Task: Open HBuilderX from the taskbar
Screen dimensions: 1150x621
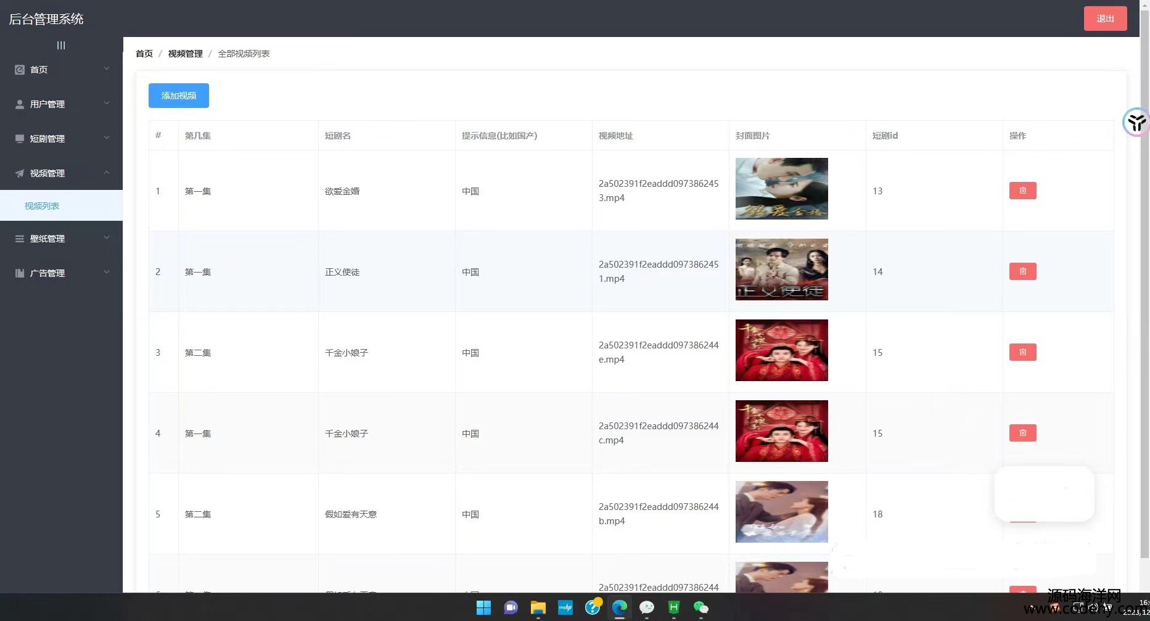Action: pyautogui.click(x=673, y=607)
